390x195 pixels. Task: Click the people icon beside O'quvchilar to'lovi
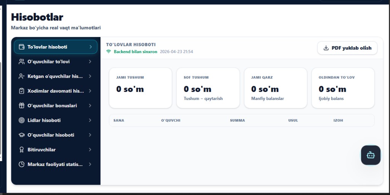pos(22,61)
